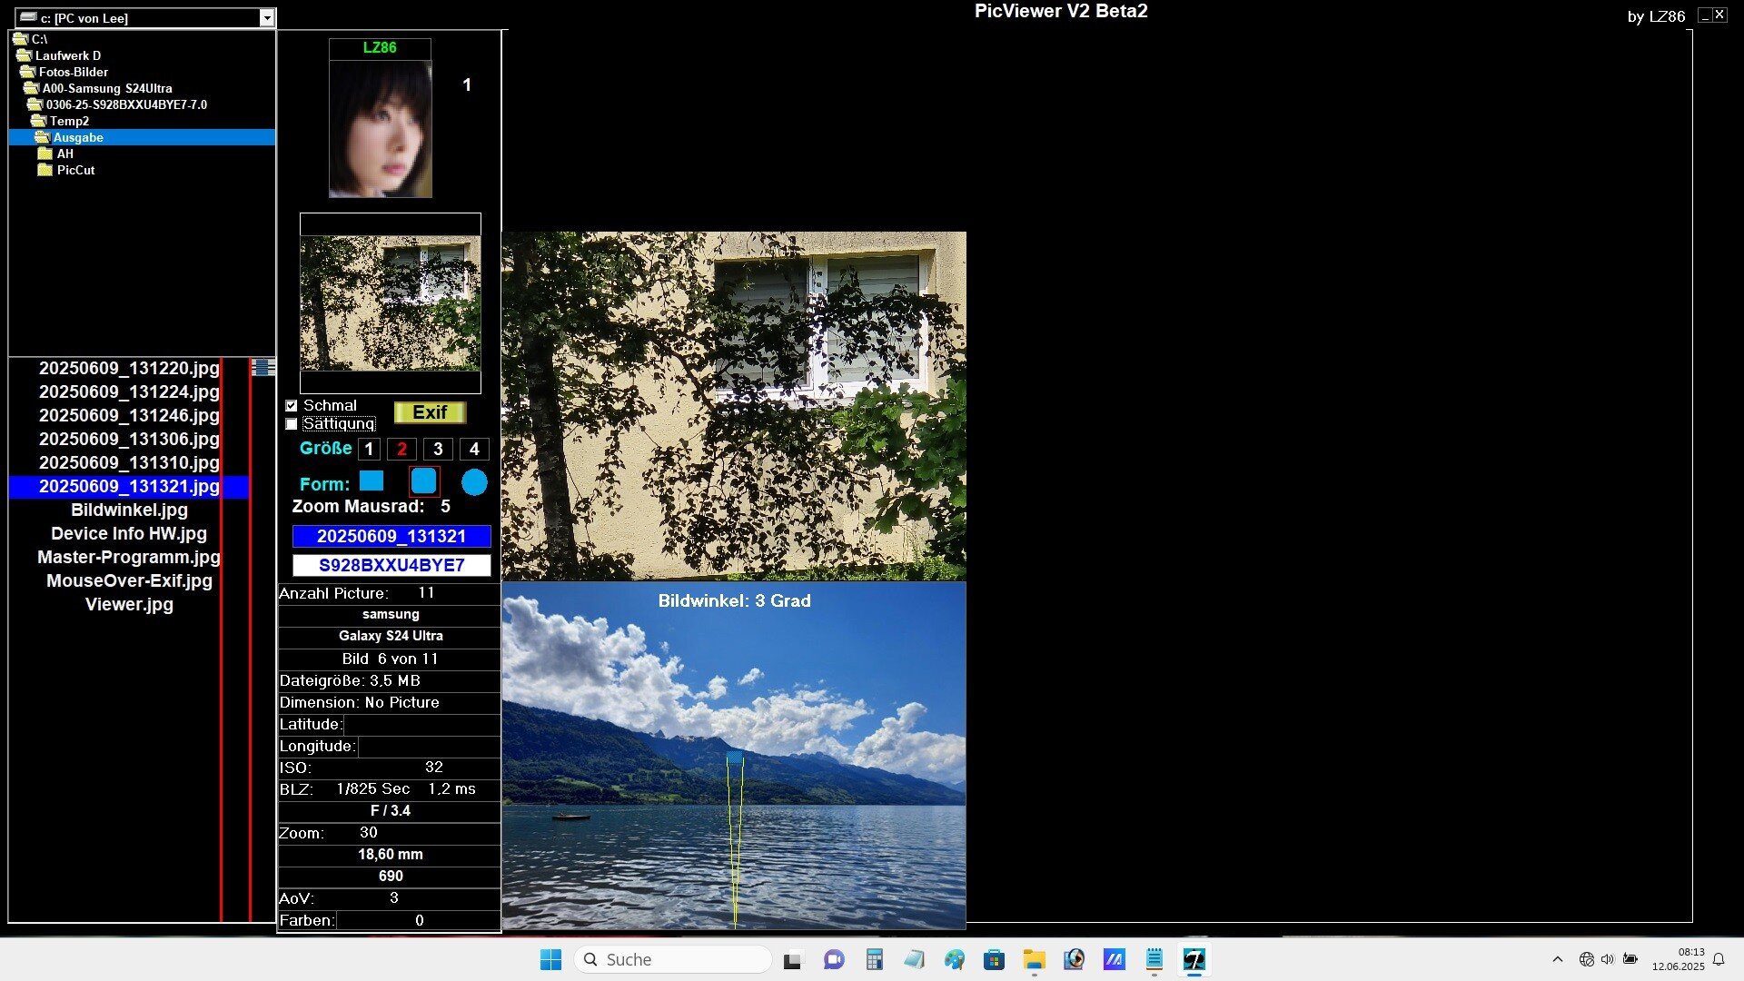Open the PicCut folder in the tree
This screenshot has width=1744, height=981.
75,170
